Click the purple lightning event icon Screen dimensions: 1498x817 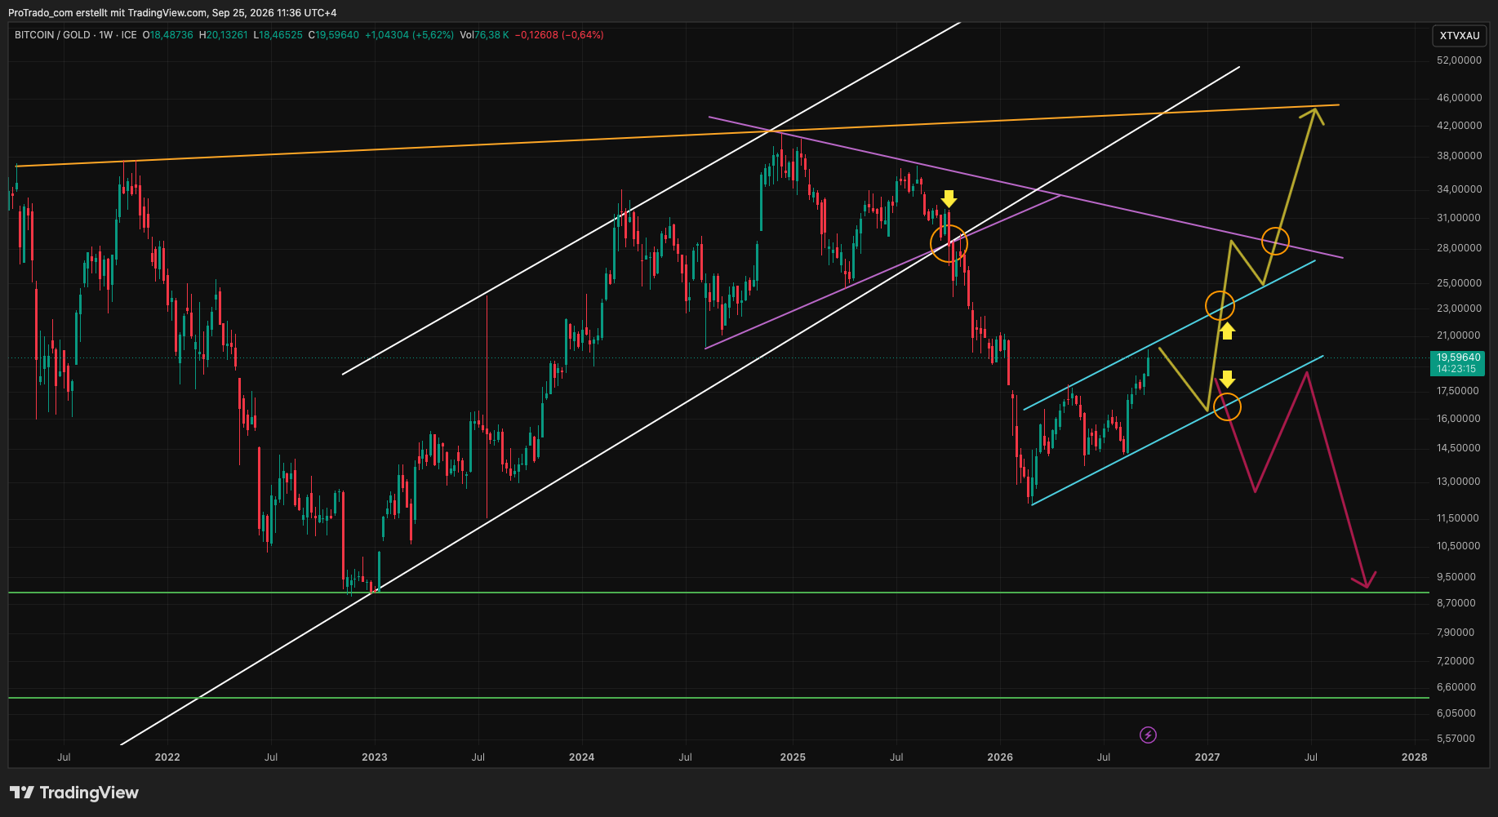pyautogui.click(x=1148, y=735)
